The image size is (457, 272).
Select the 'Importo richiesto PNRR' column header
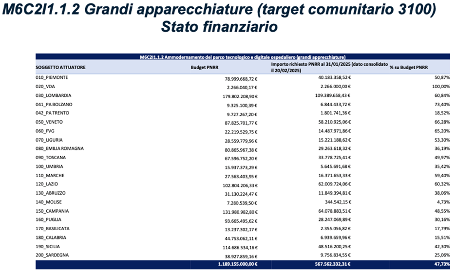pos(329,68)
